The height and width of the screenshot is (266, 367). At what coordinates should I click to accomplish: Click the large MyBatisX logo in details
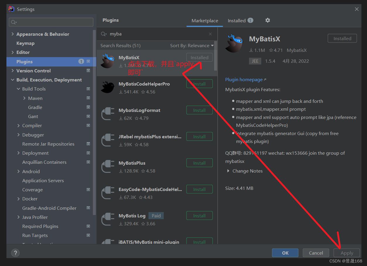click(234, 43)
